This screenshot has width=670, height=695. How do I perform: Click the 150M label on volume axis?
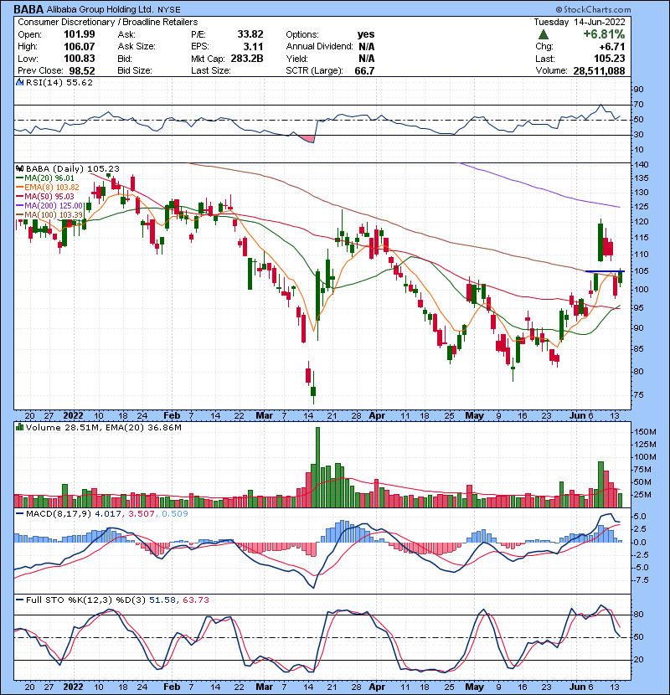coord(645,432)
